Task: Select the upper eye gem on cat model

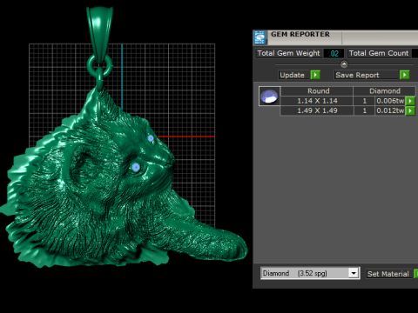Action: (151, 138)
